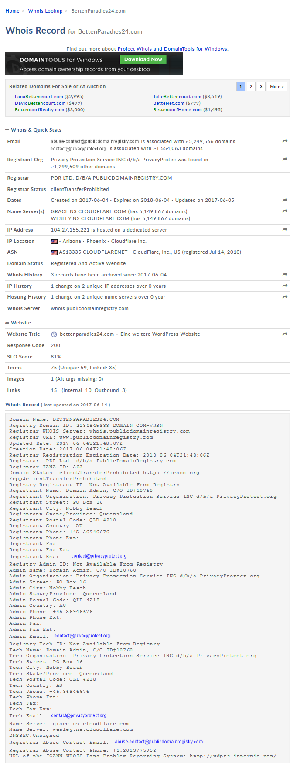Image resolution: width=297 pixels, height=770 pixels.
Task: Collapse the Whois & Quick Stats section
Action: click(x=7, y=130)
